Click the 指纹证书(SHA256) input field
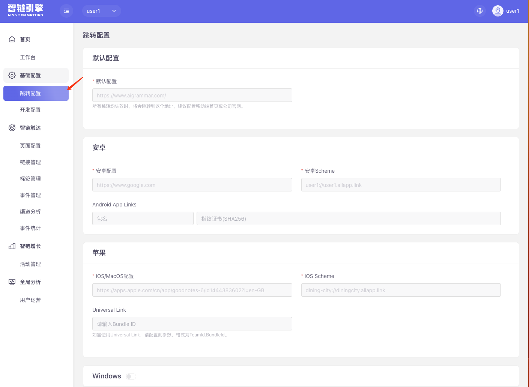The height and width of the screenshot is (387, 529). pos(348,218)
